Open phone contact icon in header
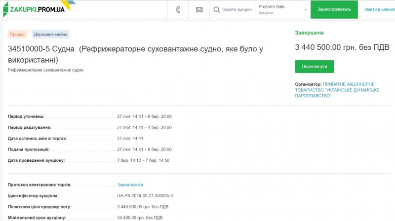Screen dimensions: 395x221 [x=178, y=9]
